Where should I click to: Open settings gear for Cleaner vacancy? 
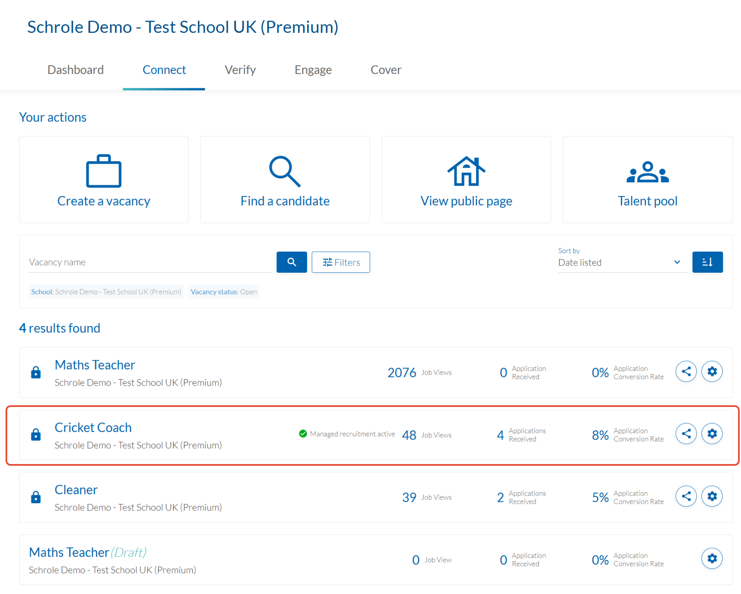click(712, 496)
